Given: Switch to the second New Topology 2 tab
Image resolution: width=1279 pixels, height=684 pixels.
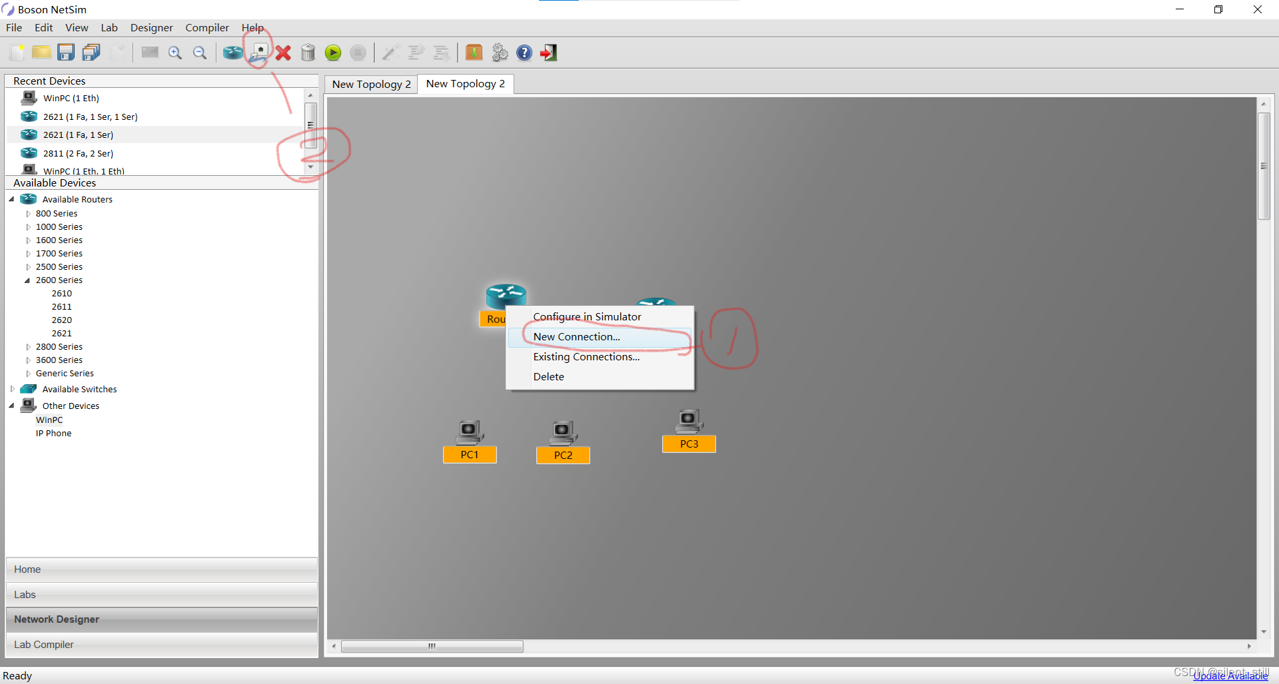Looking at the screenshot, I should pos(466,84).
